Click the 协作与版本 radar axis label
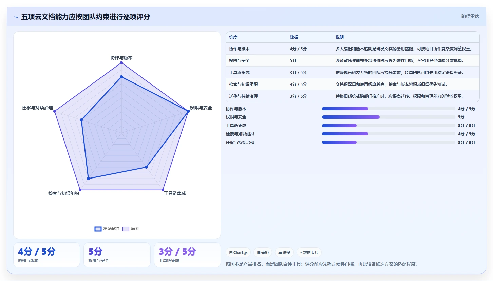The width and height of the screenshot is (493, 281). pyautogui.click(x=121, y=58)
